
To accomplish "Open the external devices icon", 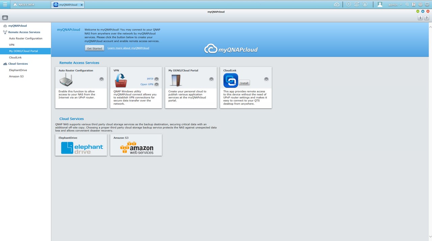I will (357, 4).
